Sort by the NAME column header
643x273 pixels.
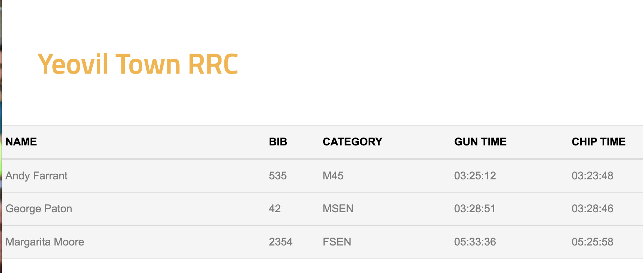point(21,142)
